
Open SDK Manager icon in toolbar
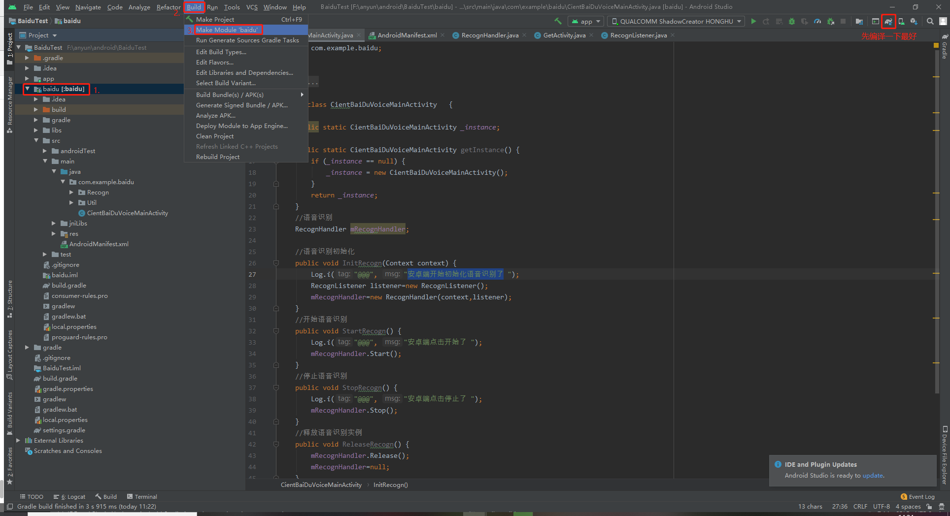coord(914,21)
